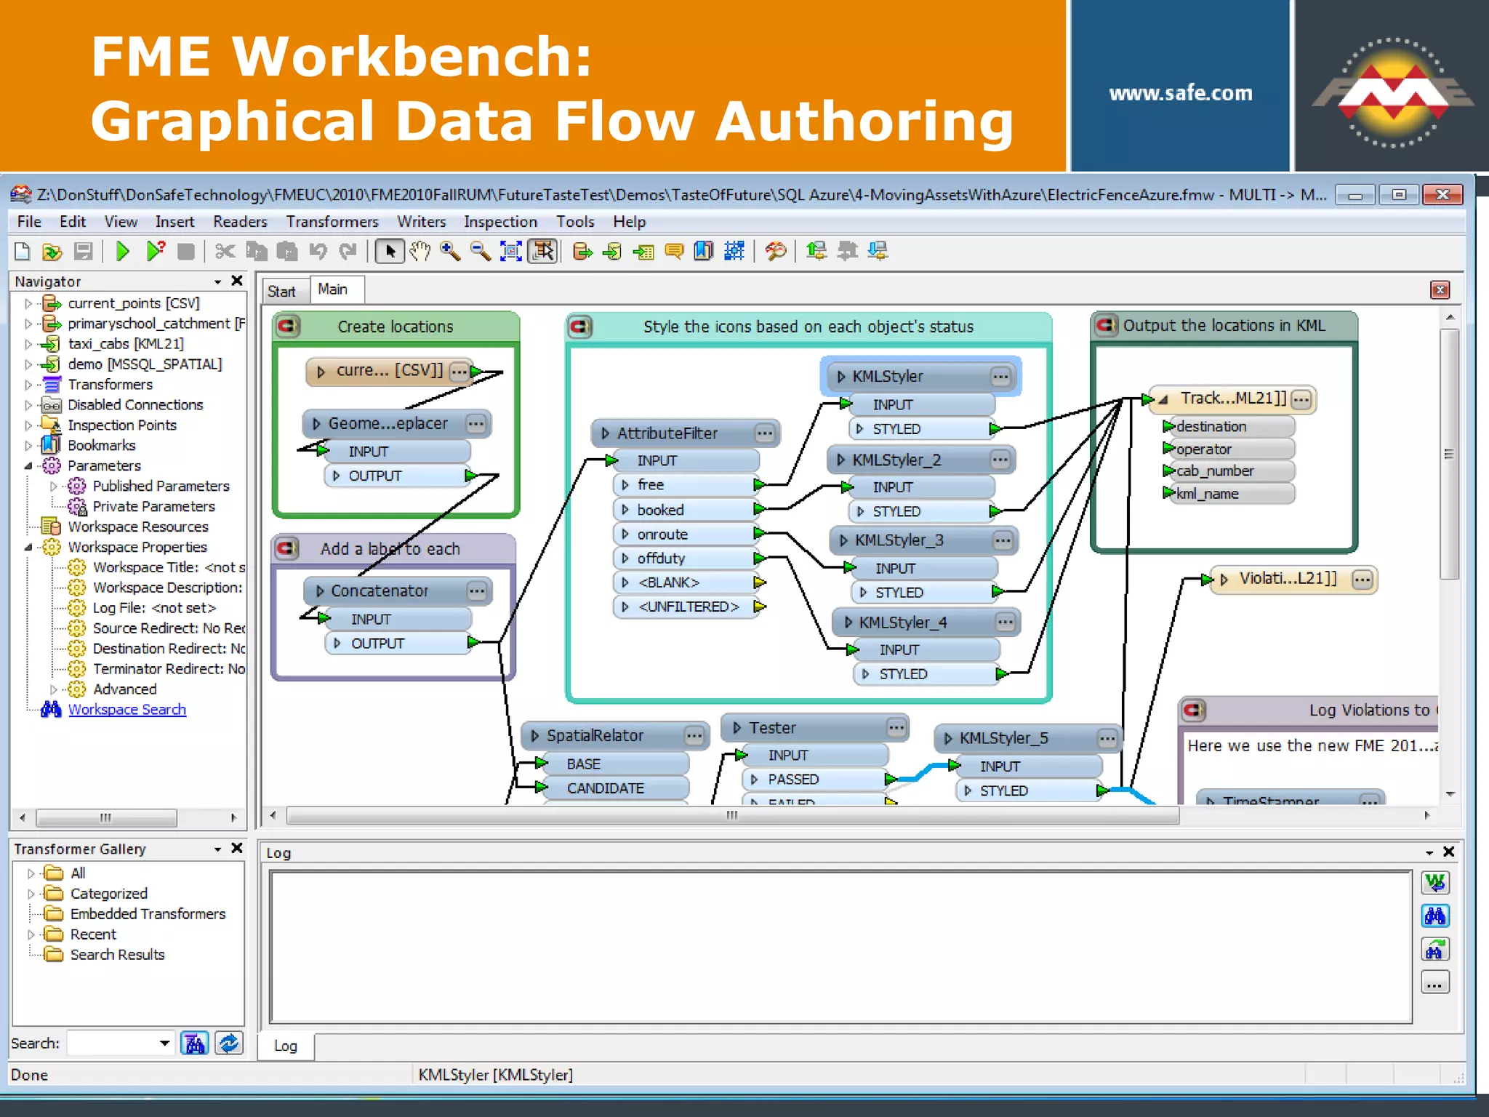Screen dimensions: 1489x1117
Task: Click the Transformer Gallery refresh icon
Action: coord(228,1044)
